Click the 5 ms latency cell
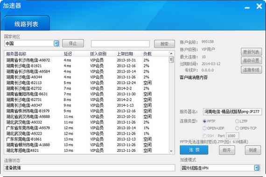The width and height of the screenshot is (266, 177). coord(67,83)
